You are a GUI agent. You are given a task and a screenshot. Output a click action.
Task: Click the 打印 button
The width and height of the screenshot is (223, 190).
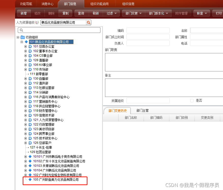218,13
